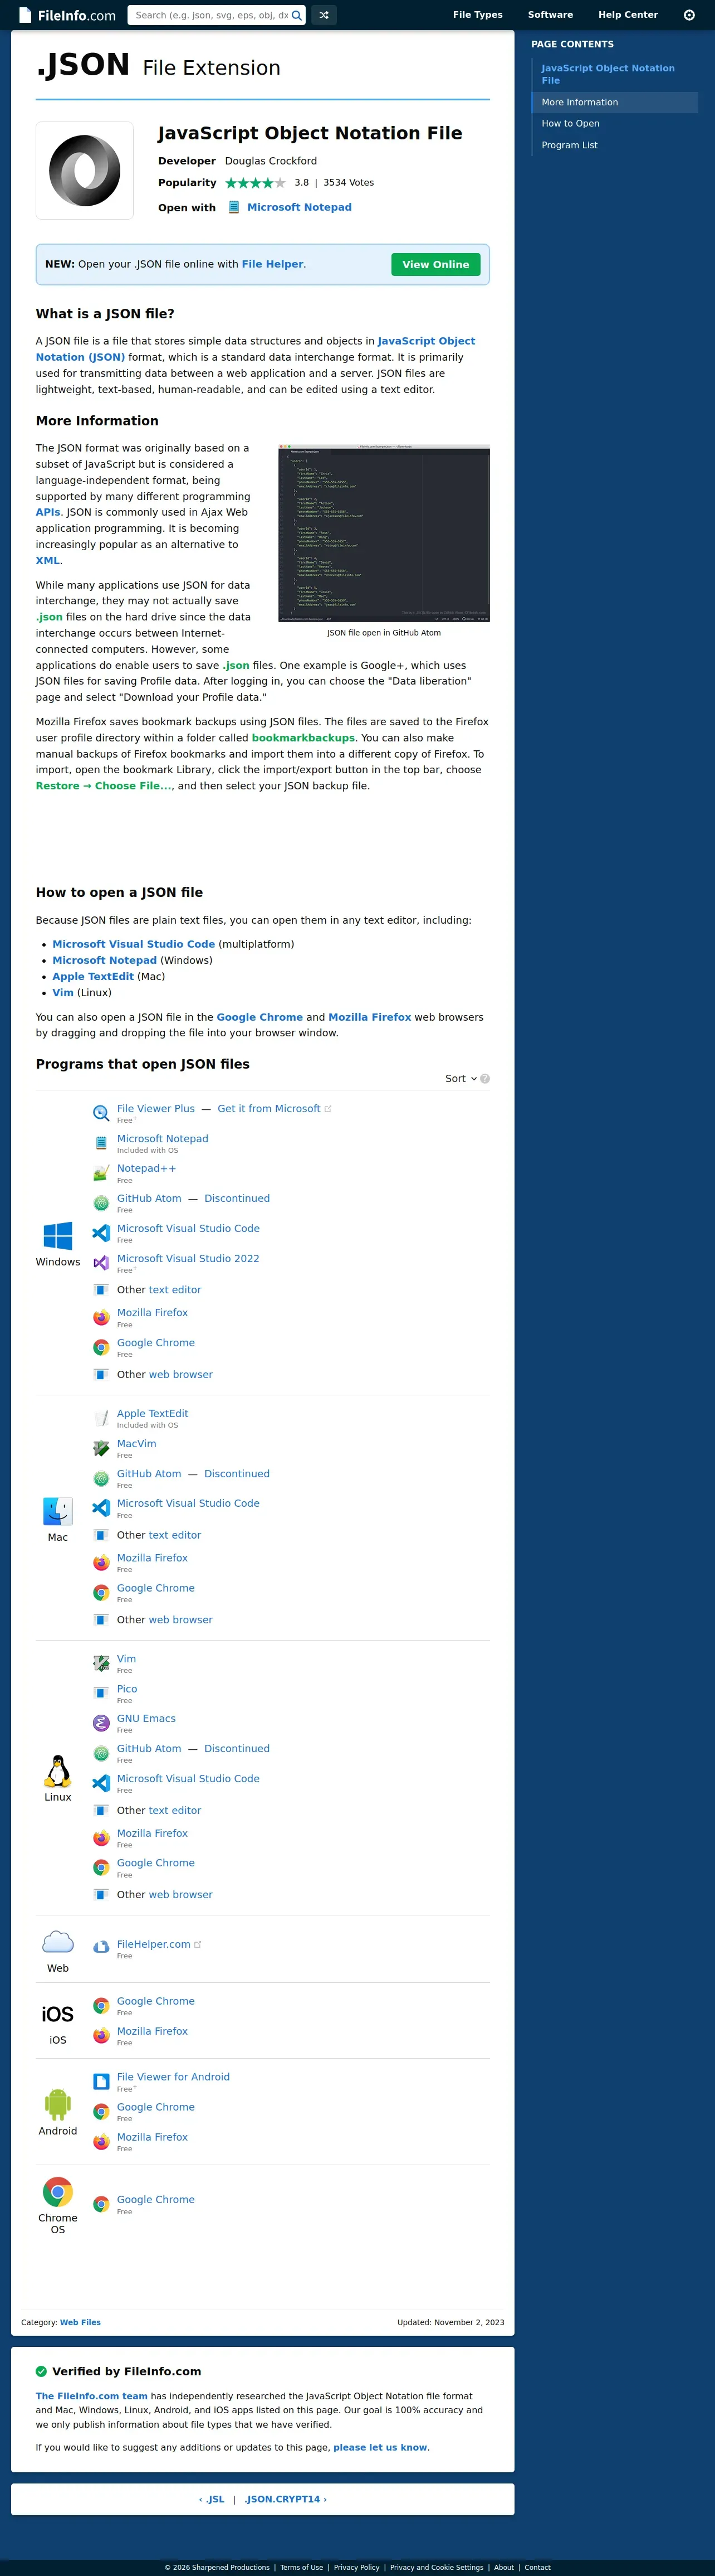
Task: Click the JSON file type icon image
Action: 85,170
